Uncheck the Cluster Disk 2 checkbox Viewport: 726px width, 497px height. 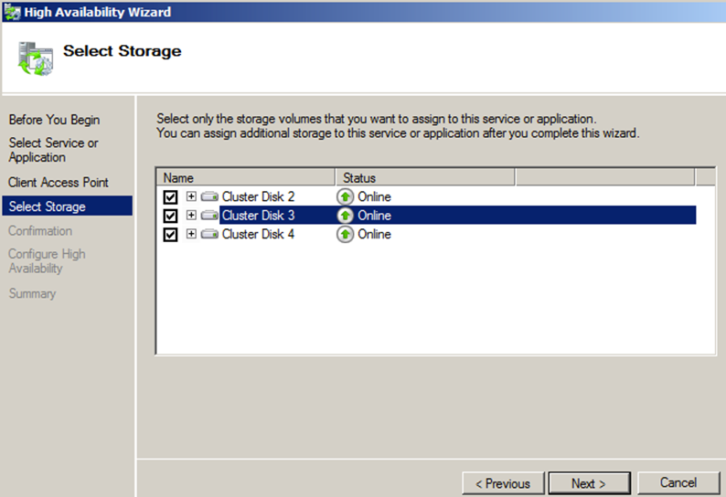pos(170,197)
